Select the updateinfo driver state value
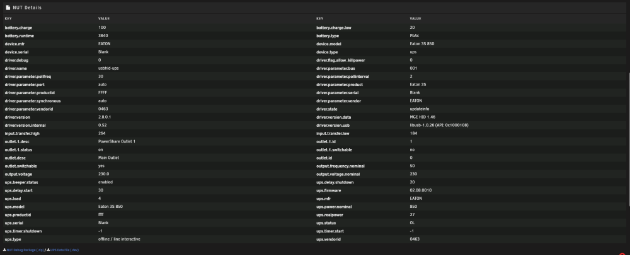 [x=420, y=109]
